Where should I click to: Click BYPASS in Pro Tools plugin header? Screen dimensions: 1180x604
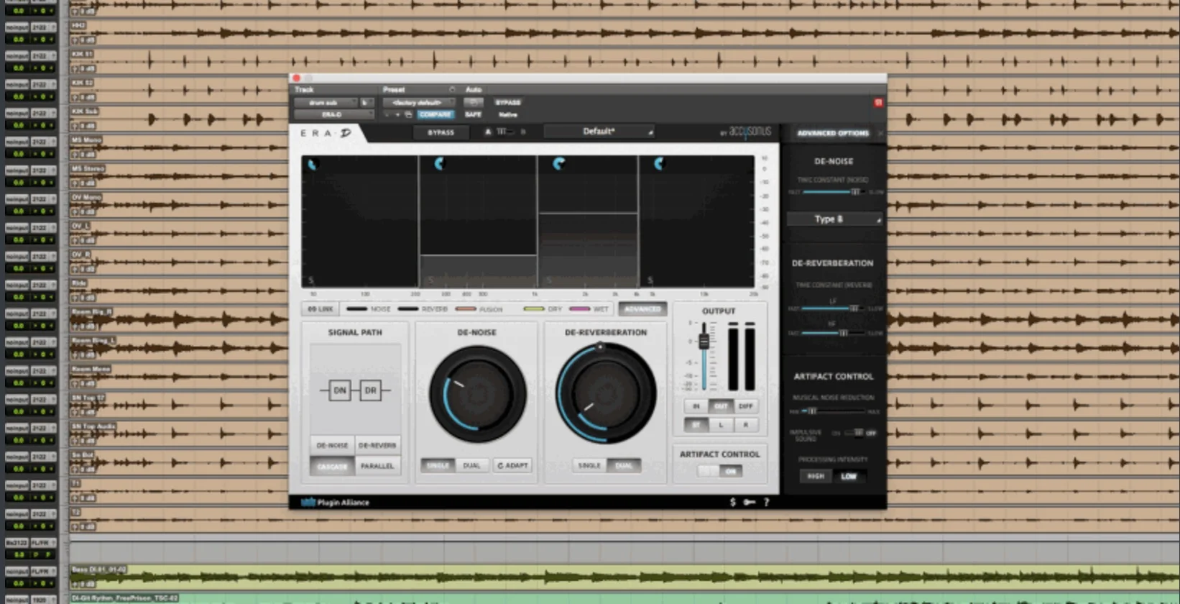click(508, 103)
